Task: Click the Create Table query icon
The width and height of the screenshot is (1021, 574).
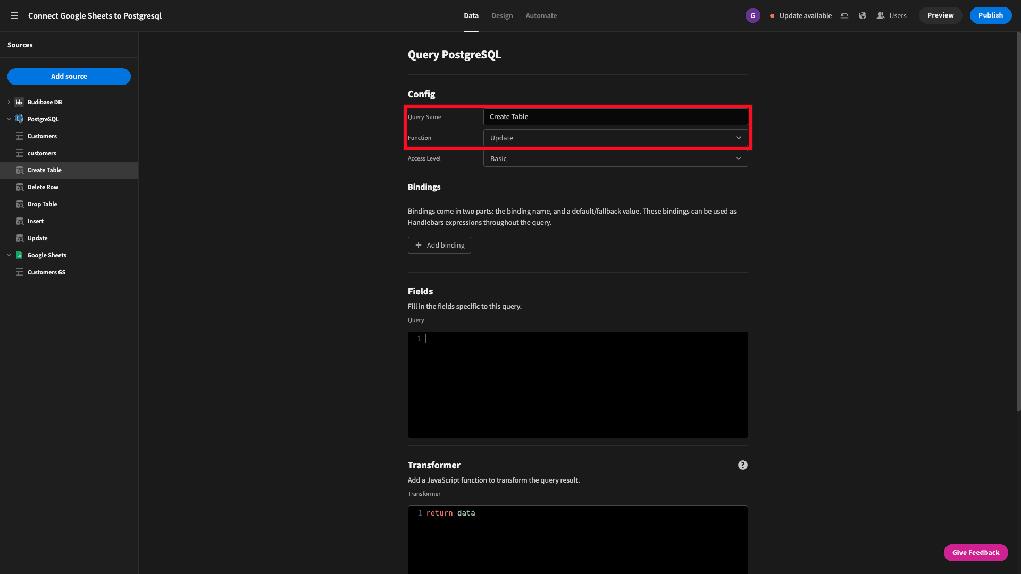Action: [20, 170]
